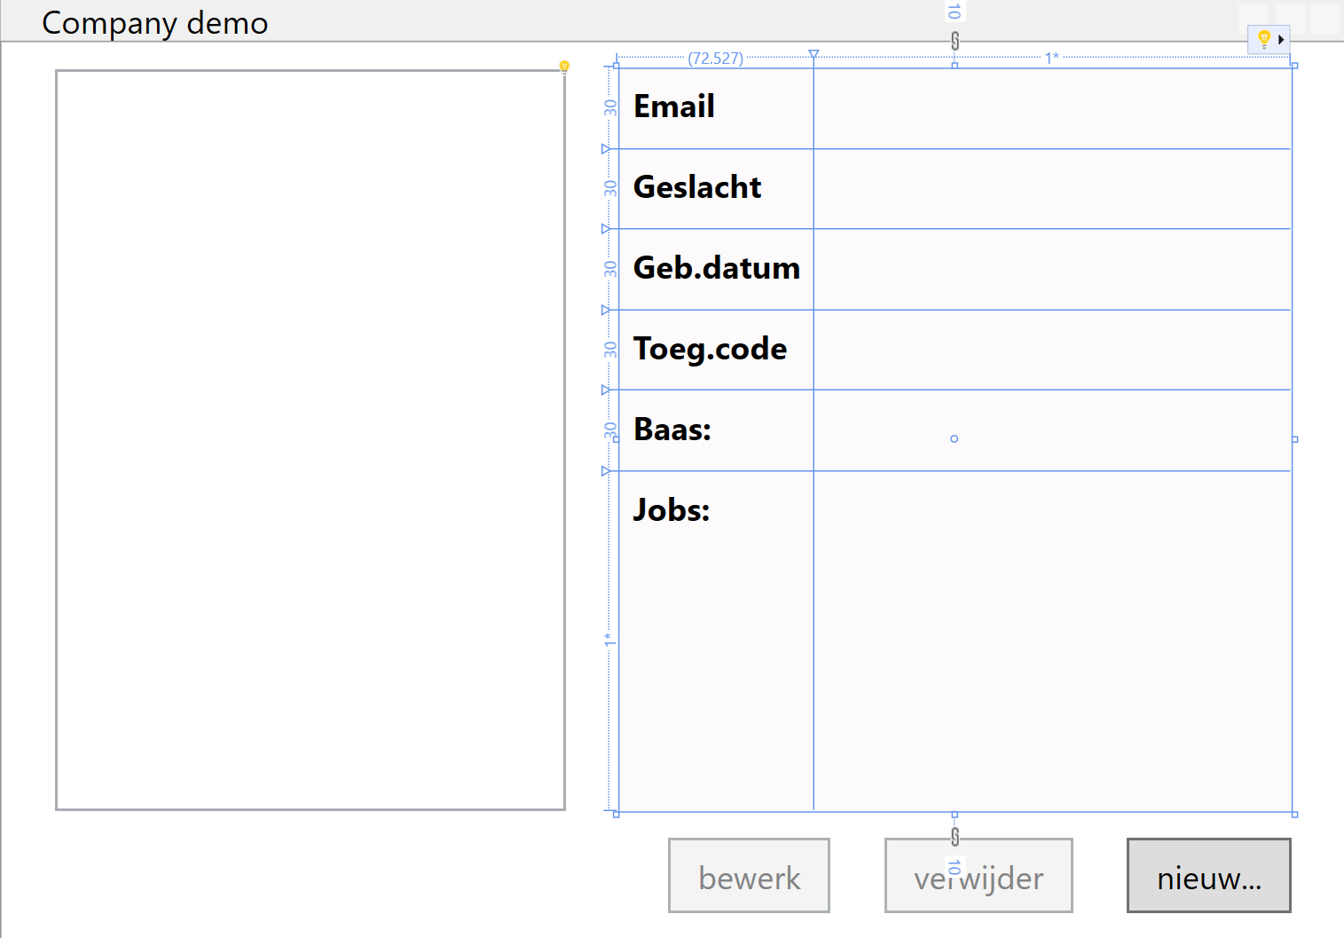Toggle the top margin chain link anchor
Image resolution: width=1344 pixels, height=938 pixels.
click(955, 41)
